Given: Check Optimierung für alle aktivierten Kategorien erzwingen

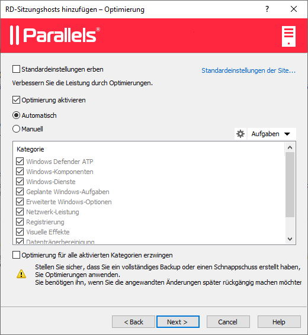Looking at the screenshot, I should click(16, 255).
